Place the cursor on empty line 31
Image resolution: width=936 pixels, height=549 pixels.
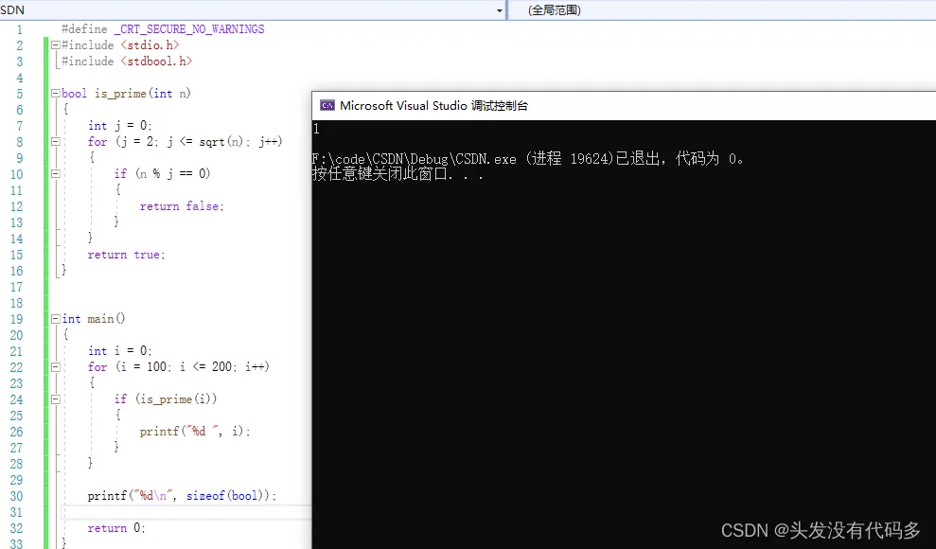[x=186, y=512]
